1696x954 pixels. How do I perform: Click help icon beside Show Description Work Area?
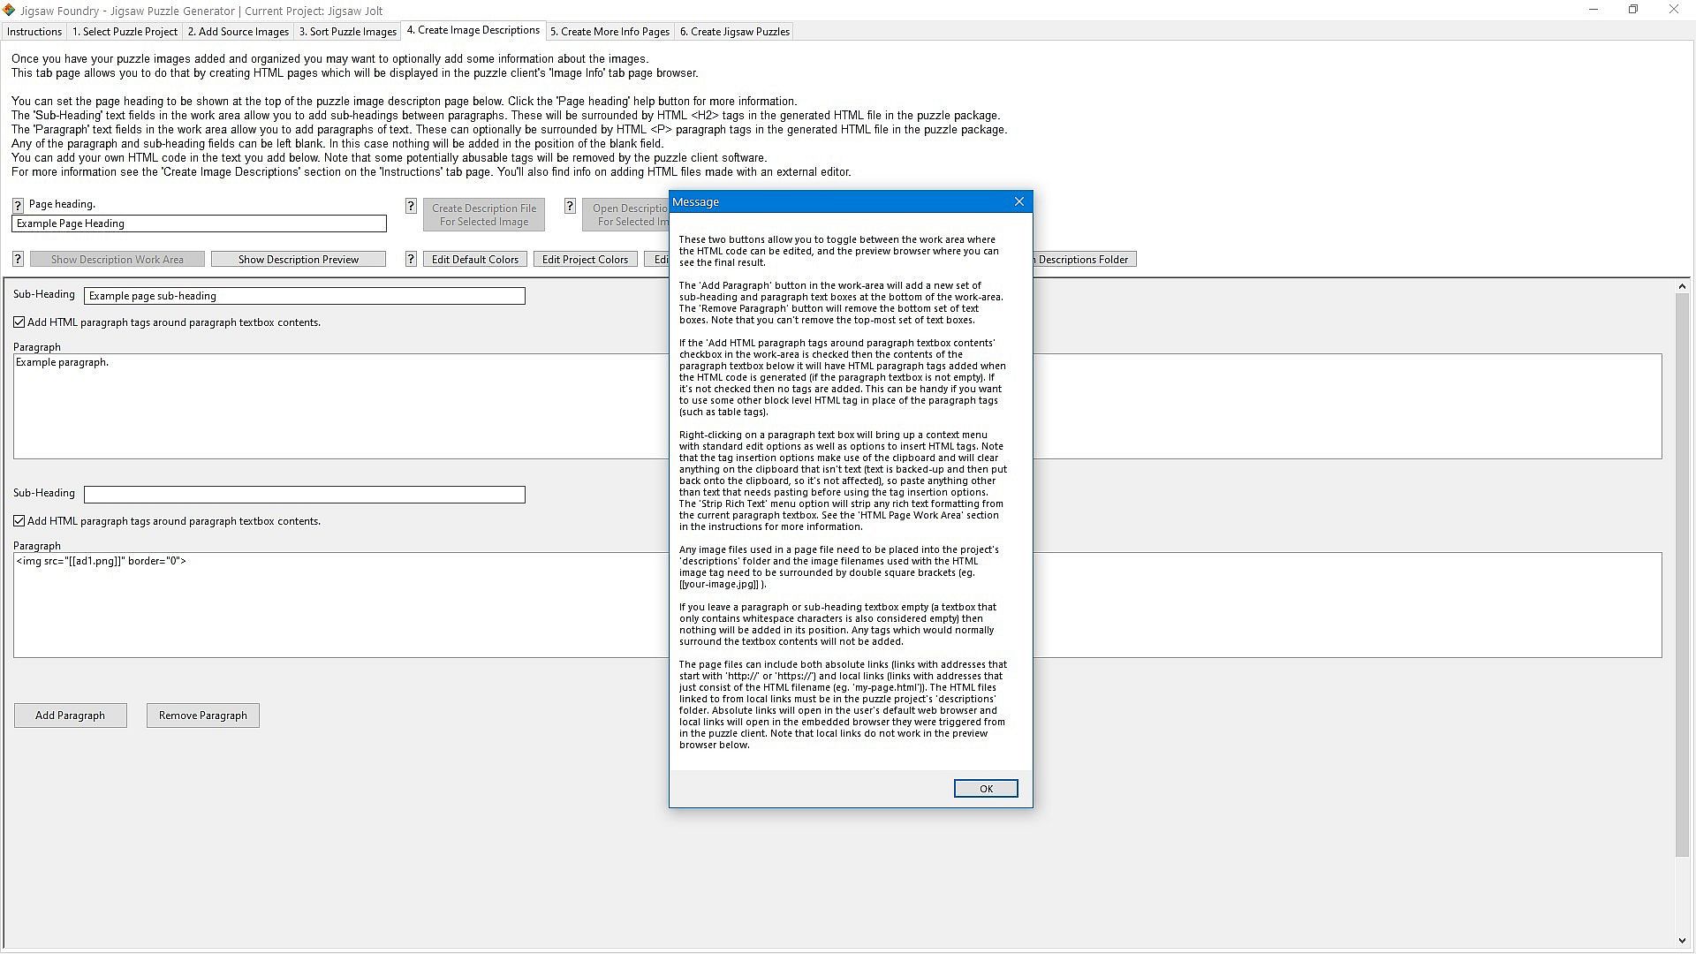click(x=18, y=259)
